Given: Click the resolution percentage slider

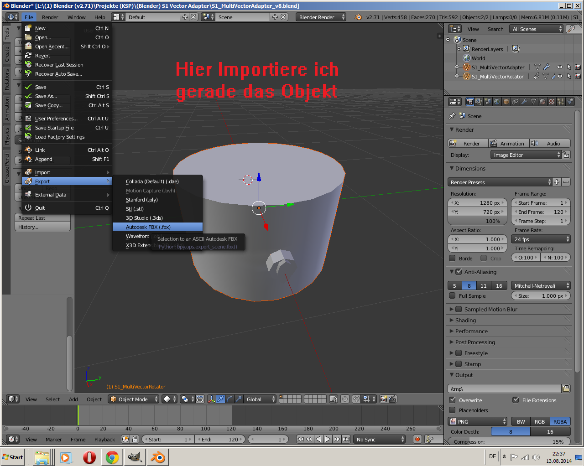Looking at the screenshot, I should click(477, 221).
